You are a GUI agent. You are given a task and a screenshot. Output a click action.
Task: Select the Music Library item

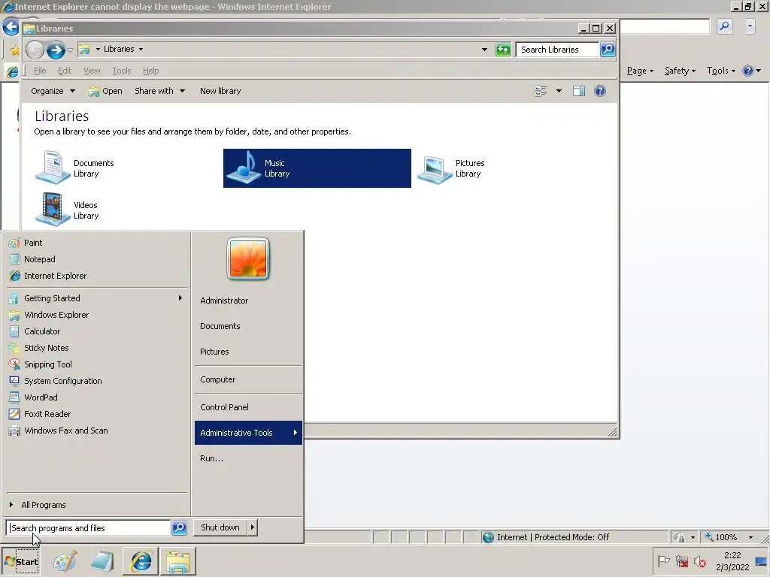(x=317, y=168)
